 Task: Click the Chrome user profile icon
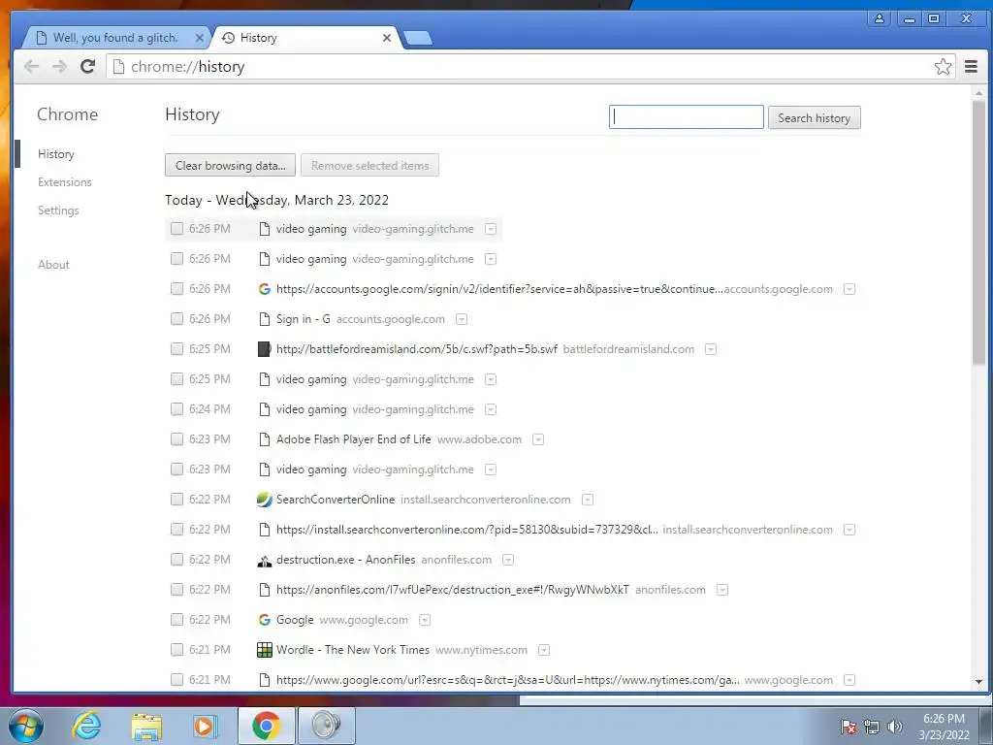pos(879,18)
